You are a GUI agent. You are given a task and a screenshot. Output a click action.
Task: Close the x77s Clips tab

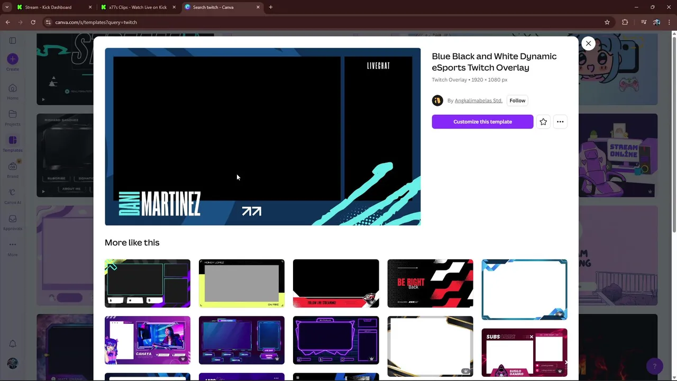(x=174, y=7)
